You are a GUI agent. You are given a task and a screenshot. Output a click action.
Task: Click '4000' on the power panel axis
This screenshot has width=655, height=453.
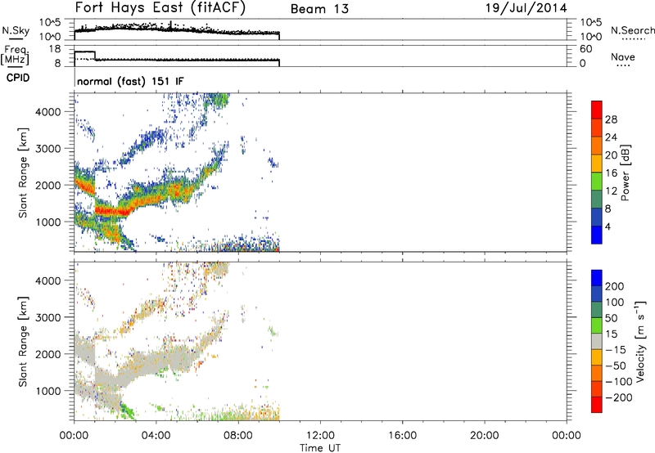pyautogui.click(x=48, y=112)
